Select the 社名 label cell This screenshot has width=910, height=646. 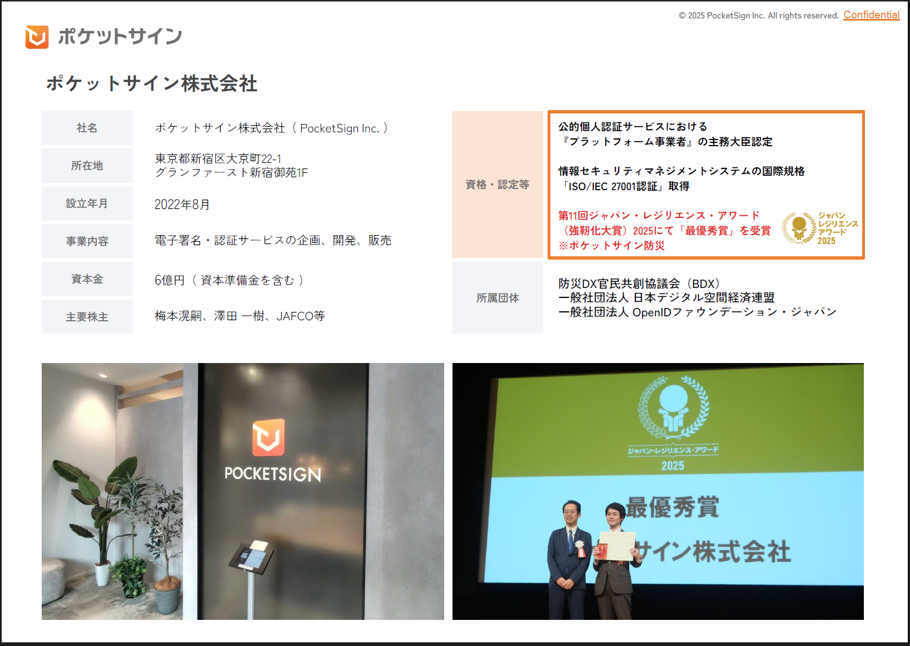click(x=87, y=128)
